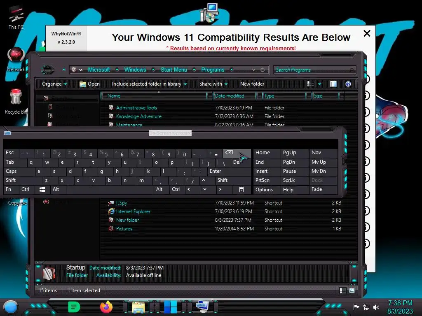Image resolution: width=422 pixels, height=316 pixels.
Task: Click the context menu key on keyboard
Action: click(x=241, y=189)
